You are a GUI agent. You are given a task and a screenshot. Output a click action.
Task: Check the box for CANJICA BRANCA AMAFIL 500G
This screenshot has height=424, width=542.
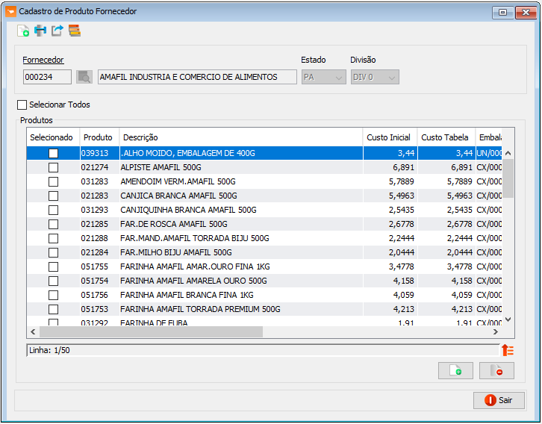tap(53, 196)
